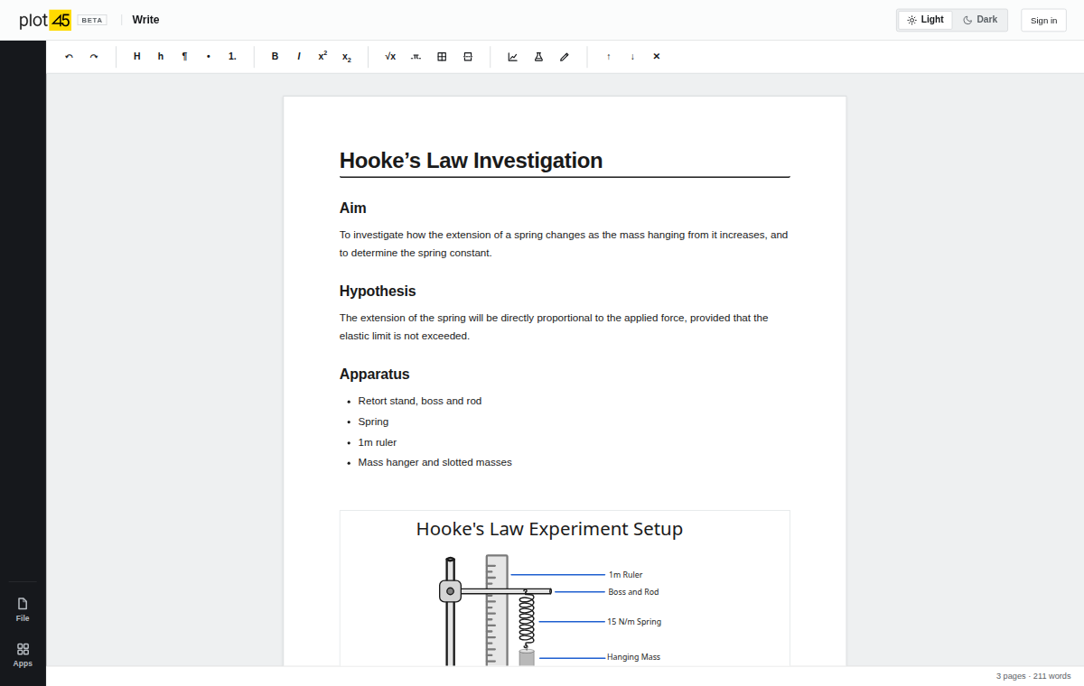Click the pages and word count status
Screen dimensions: 1084x686
[x=1033, y=676]
